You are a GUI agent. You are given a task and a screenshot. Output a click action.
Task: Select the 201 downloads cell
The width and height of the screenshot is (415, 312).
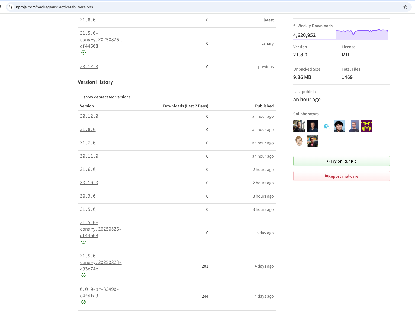pos(205,266)
